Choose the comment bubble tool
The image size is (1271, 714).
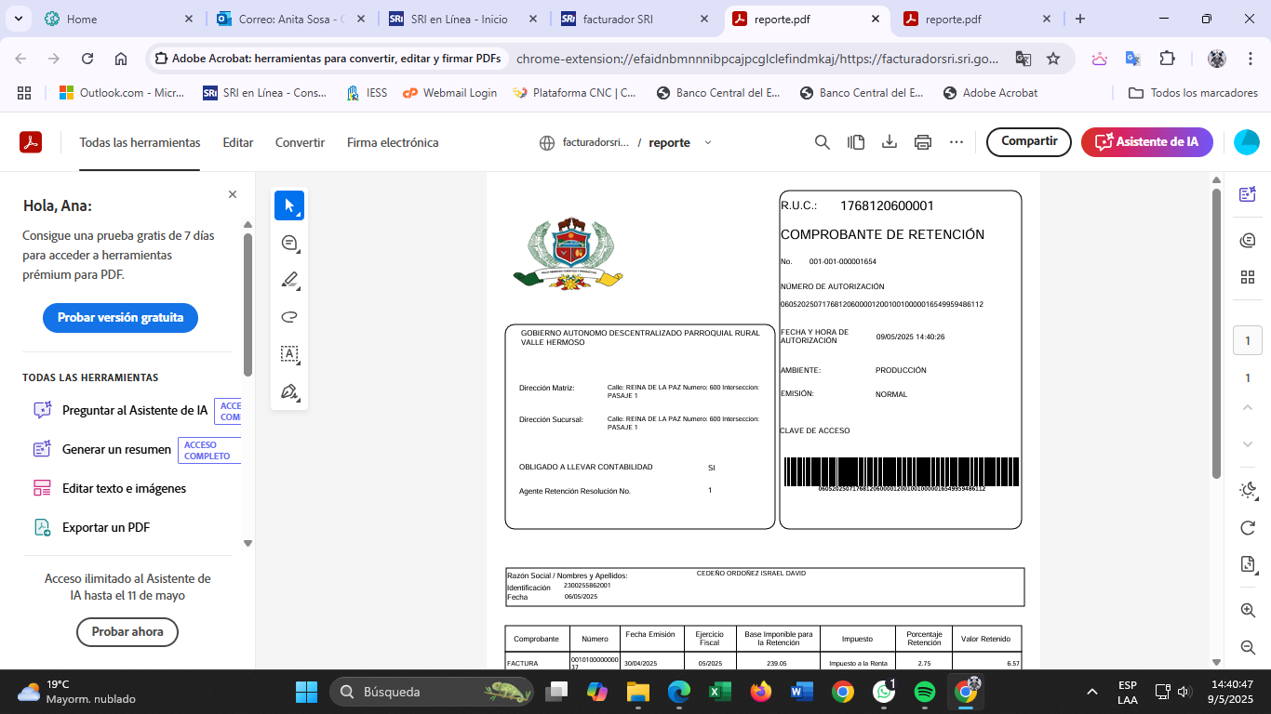(289, 244)
